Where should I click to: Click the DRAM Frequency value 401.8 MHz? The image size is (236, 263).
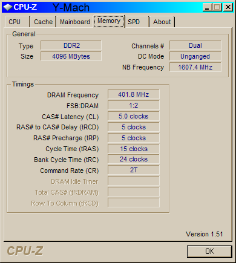(x=134, y=94)
